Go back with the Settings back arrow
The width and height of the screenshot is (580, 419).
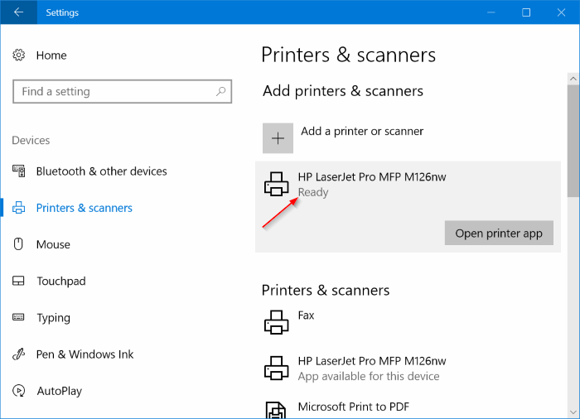tap(18, 12)
